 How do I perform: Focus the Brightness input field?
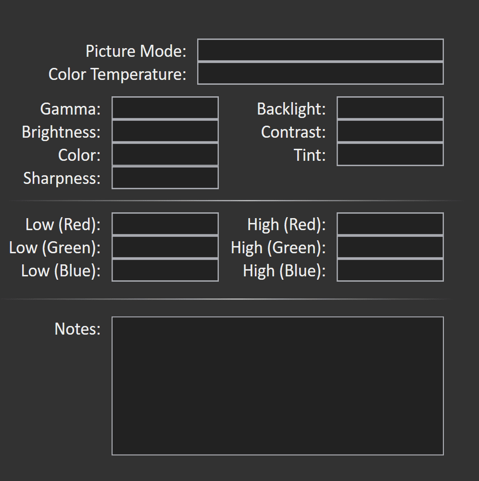pyautogui.click(x=165, y=131)
